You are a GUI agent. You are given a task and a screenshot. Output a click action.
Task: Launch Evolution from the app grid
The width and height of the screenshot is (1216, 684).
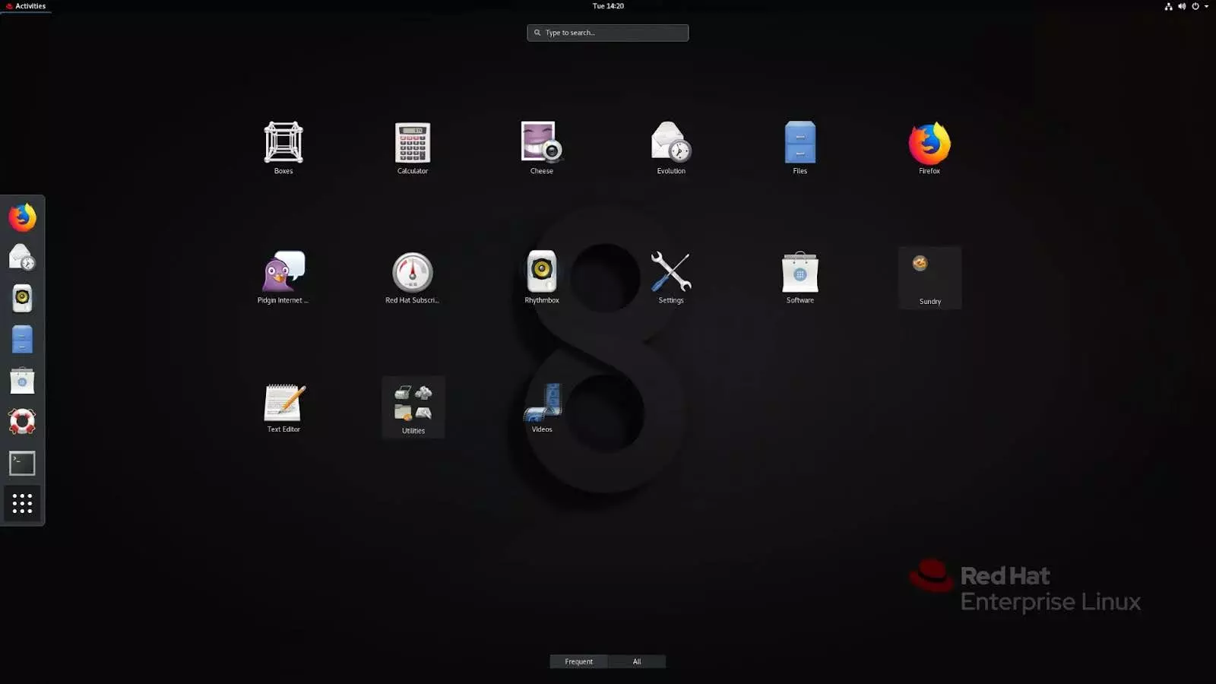(671, 147)
